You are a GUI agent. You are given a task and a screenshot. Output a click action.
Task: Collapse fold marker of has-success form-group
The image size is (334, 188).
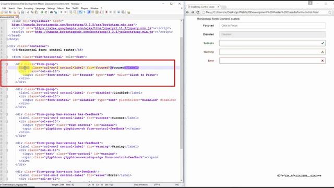(7, 114)
